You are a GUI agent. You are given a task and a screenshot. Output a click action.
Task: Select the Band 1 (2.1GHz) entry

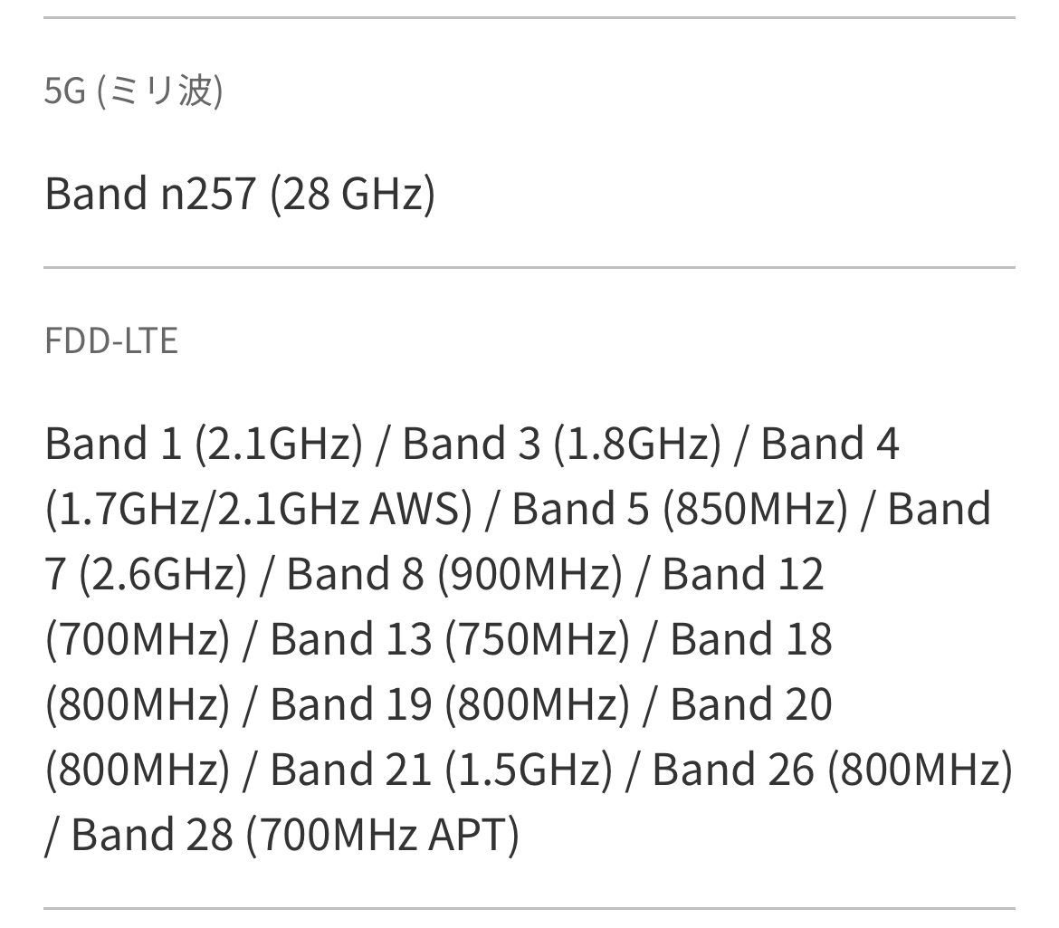point(204,444)
